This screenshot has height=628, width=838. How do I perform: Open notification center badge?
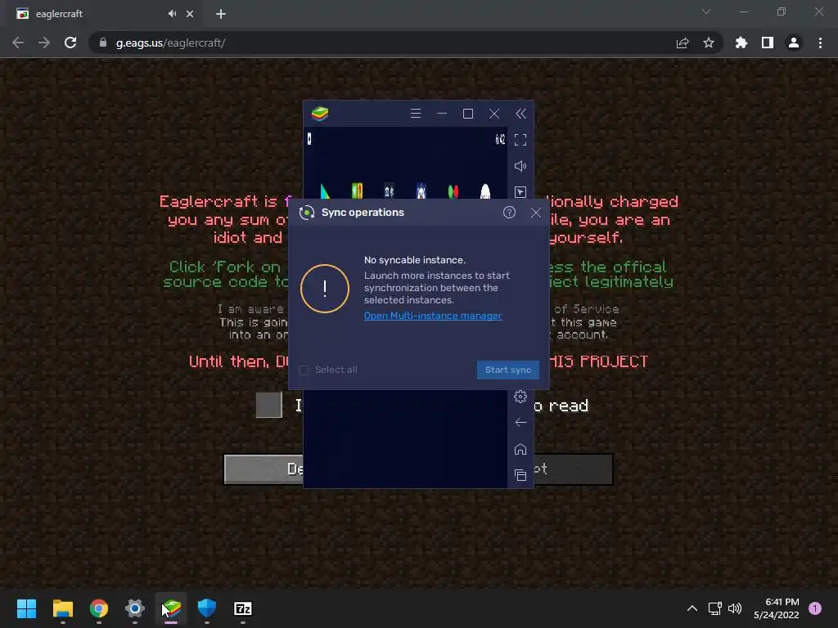[815, 608]
